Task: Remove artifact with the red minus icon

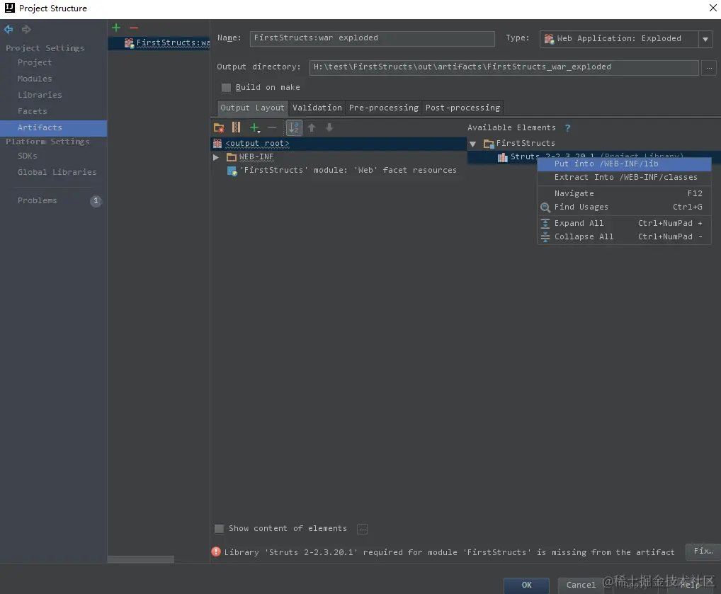Action: pos(134,28)
